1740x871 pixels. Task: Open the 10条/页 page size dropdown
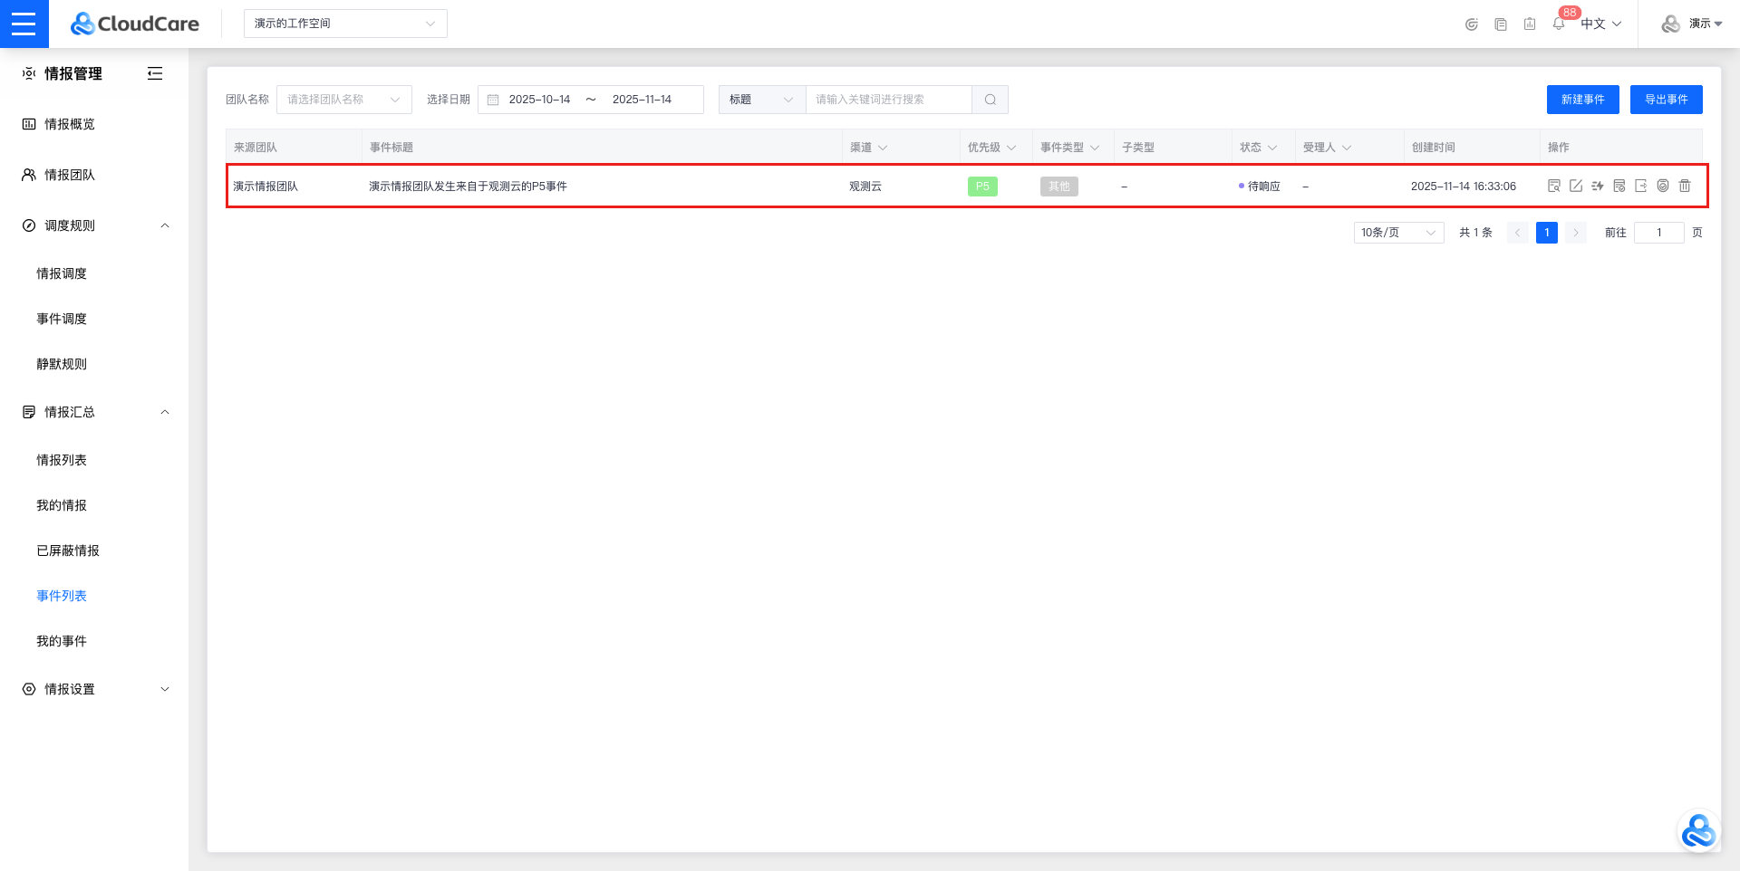(1398, 233)
